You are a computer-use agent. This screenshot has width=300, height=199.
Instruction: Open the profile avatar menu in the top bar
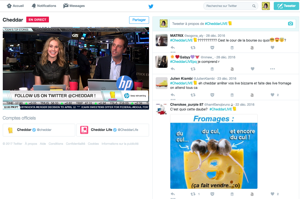(x=266, y=6)
